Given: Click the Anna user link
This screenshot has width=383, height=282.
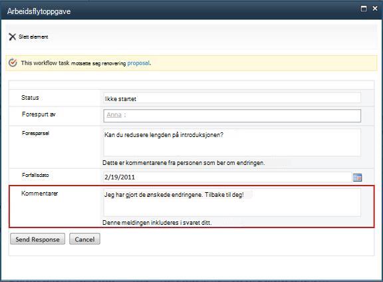Looking at the screenshot, I should click(114, 114).
